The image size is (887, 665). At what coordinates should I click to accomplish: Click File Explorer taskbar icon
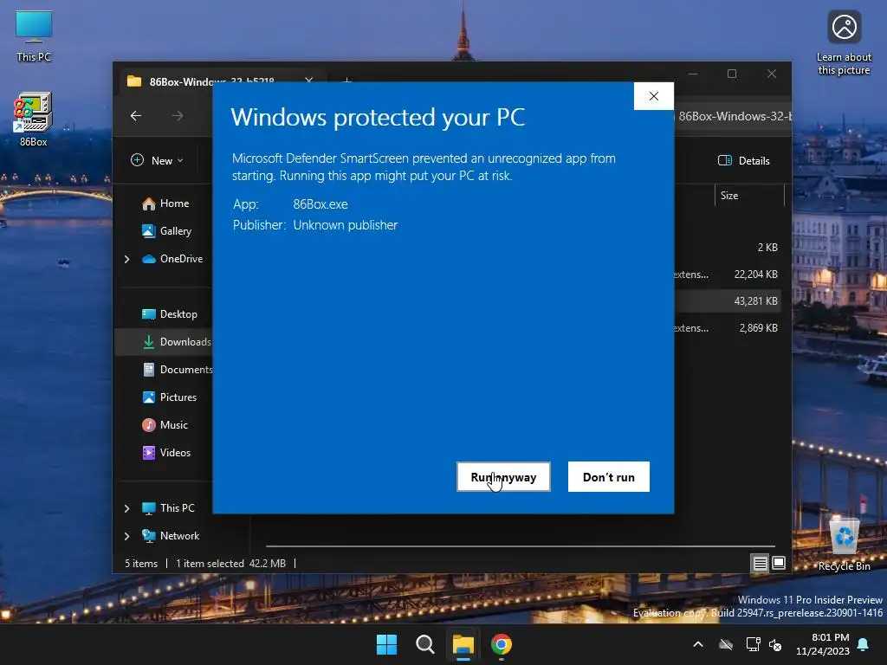coord(463,644)
